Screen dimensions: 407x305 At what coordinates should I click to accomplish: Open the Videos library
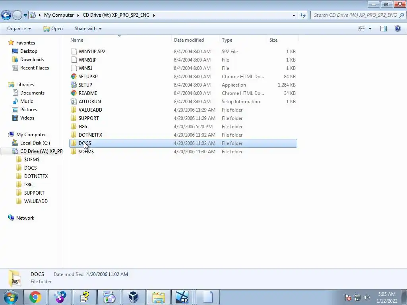pos(27,118)
